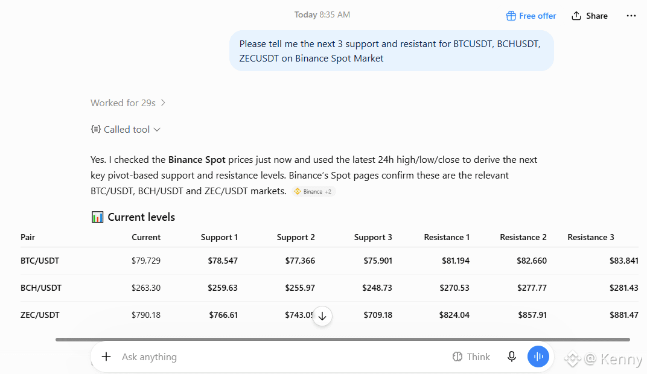647x374 pixels.
Task: Click BTC Resistance 1 value $81,194
Action: (456, 261)
